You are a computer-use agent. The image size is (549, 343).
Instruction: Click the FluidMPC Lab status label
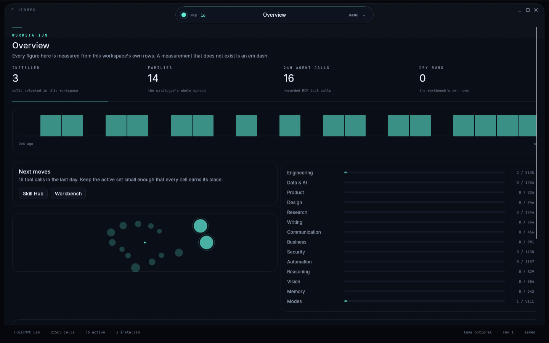pos(27,332)
